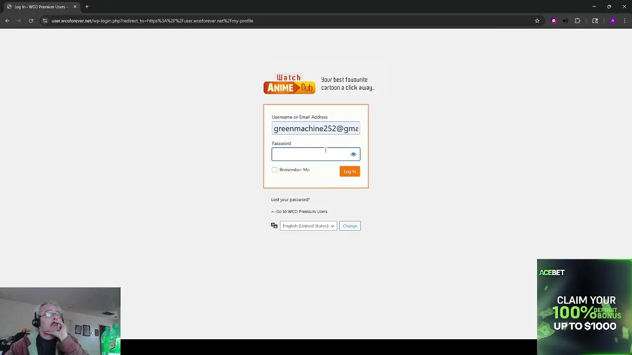This screenshot has height=355, width=632.
Task: Click the browser address bar URL
Action: (x=152, y=21)
